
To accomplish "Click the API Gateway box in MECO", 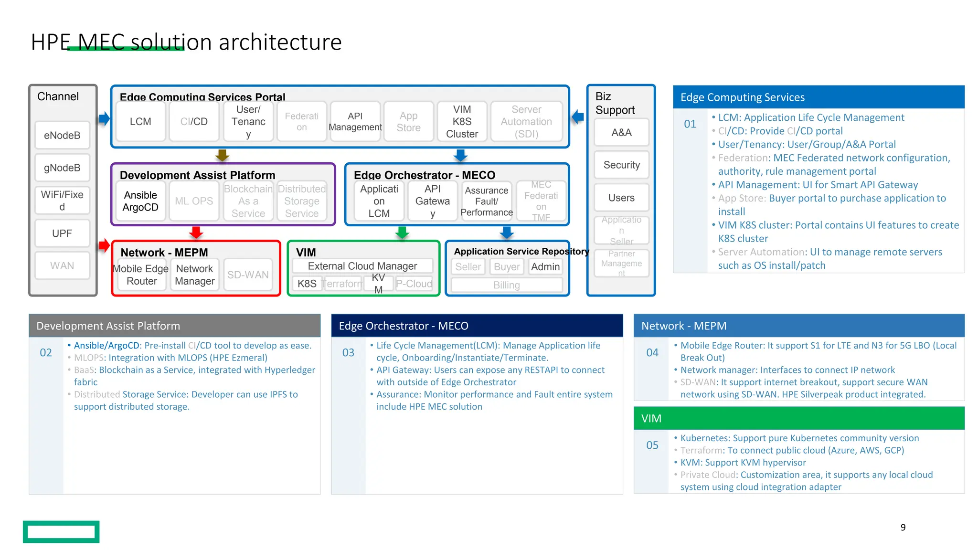I will (x=432, y=201).
